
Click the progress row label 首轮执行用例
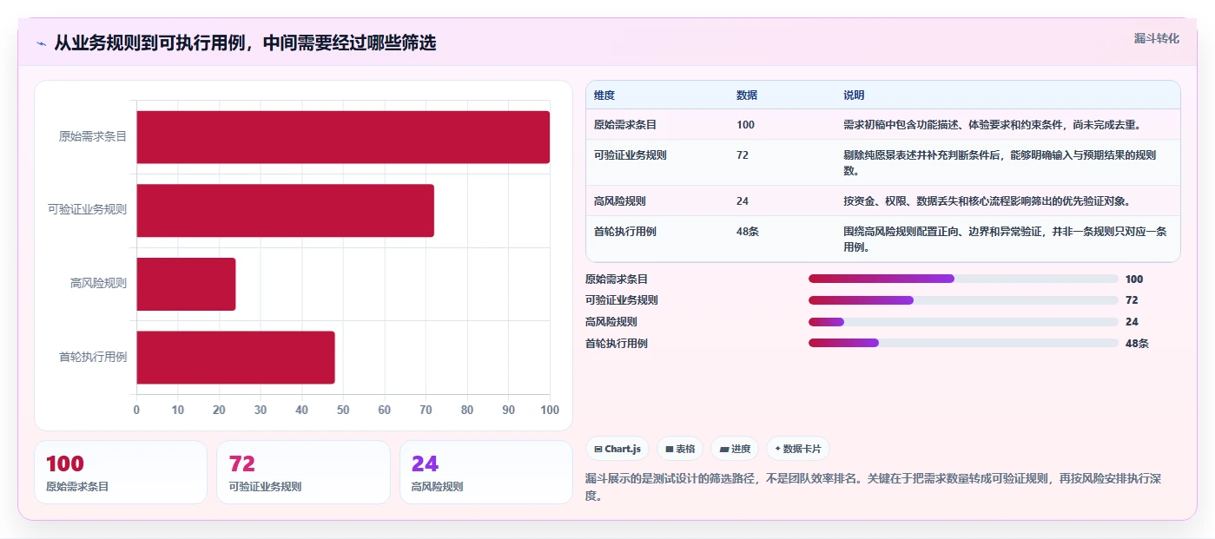pyautogui.click(x=617, y=344)
